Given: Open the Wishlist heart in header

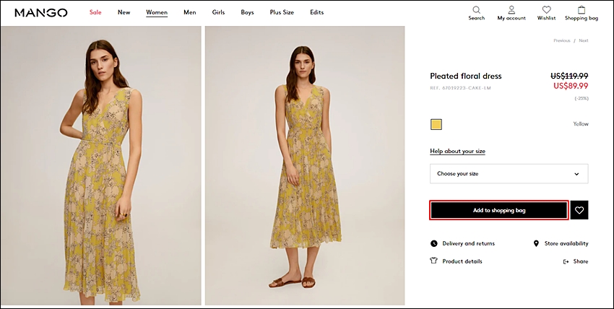Looking at the screenshot, I should click(x=546, y=9).
